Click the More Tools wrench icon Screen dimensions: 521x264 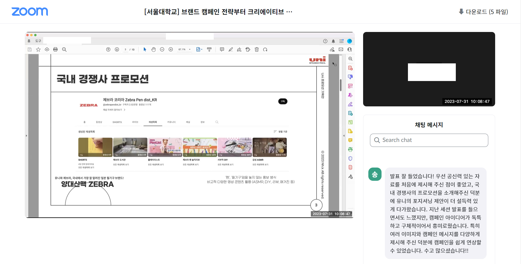point(350,177)
